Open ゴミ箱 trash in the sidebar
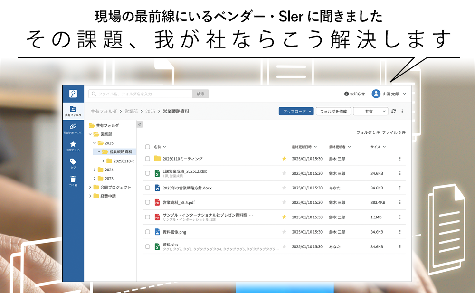 [73, 181]
